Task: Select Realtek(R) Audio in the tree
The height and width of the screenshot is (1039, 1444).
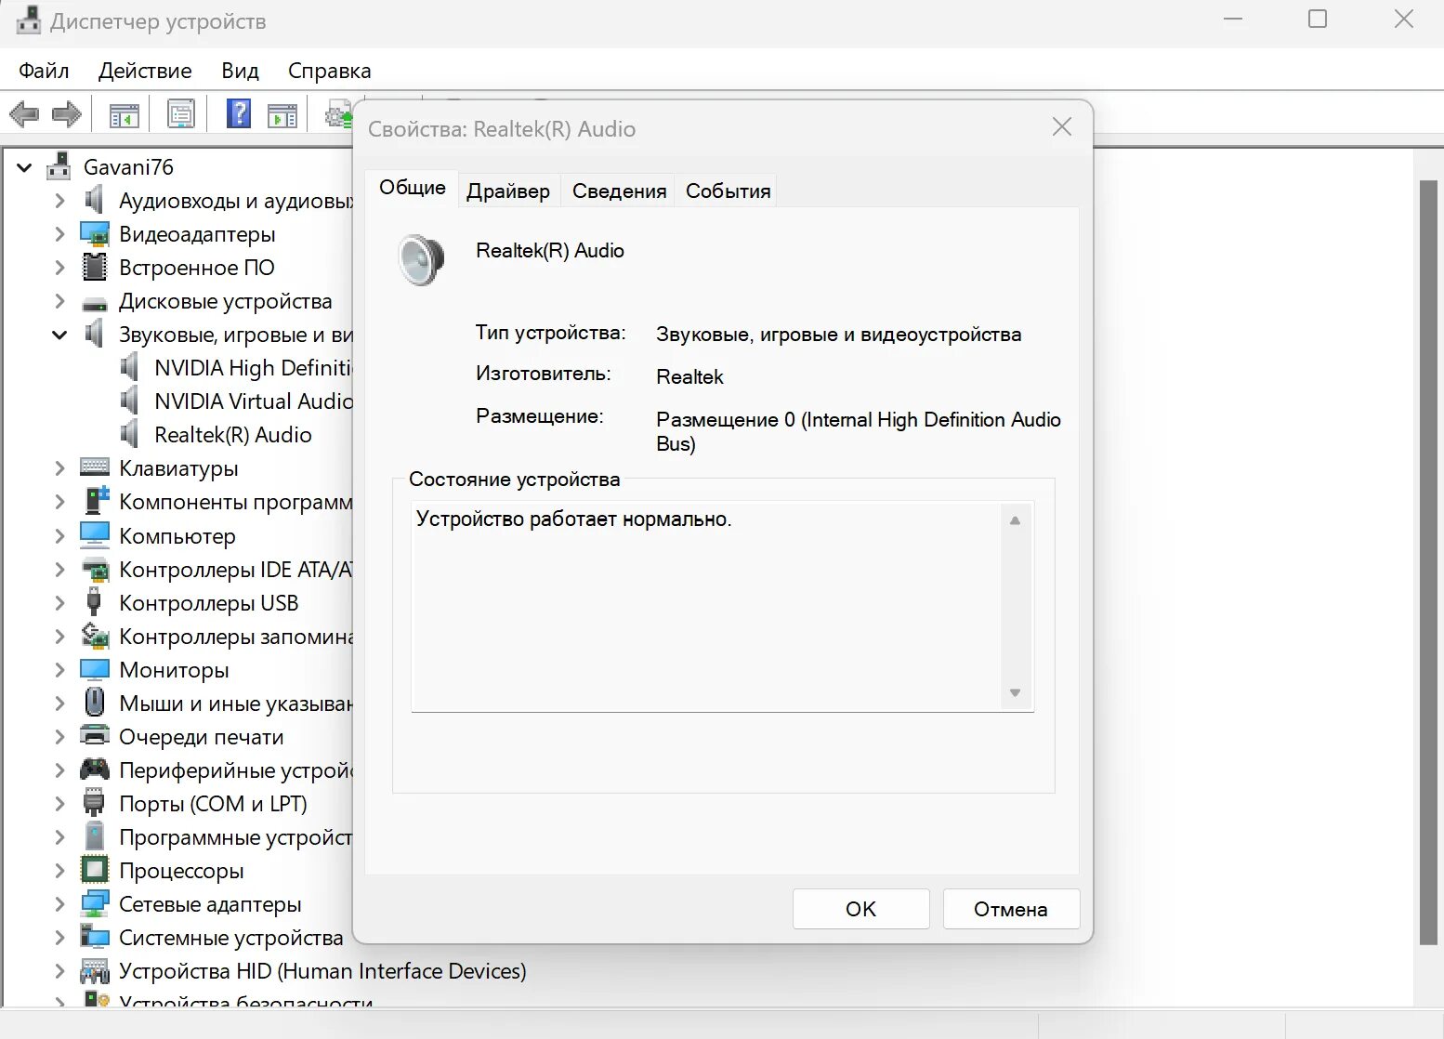Action: (233, 435)
